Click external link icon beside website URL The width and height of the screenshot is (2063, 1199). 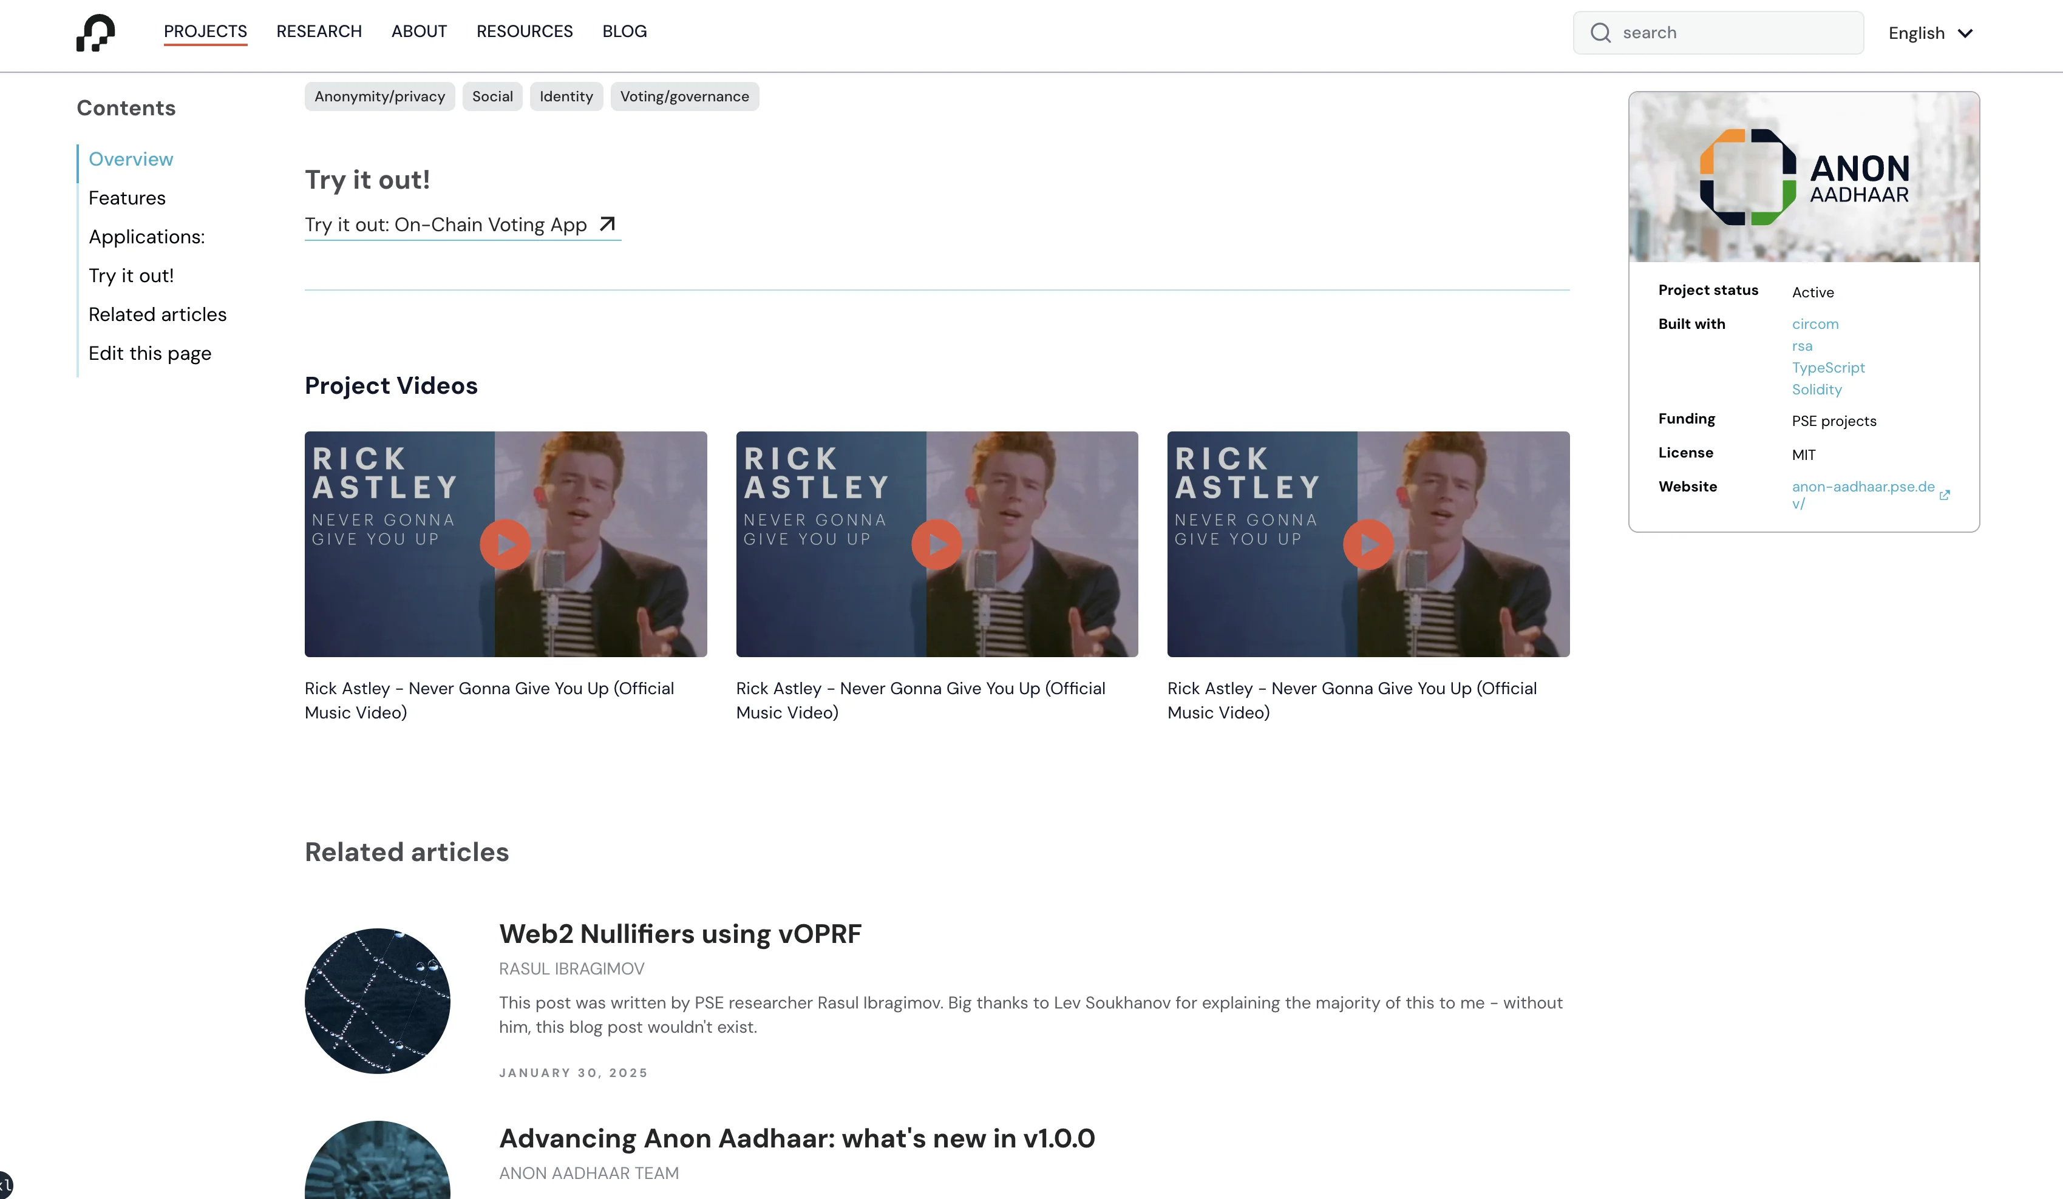1944,495
